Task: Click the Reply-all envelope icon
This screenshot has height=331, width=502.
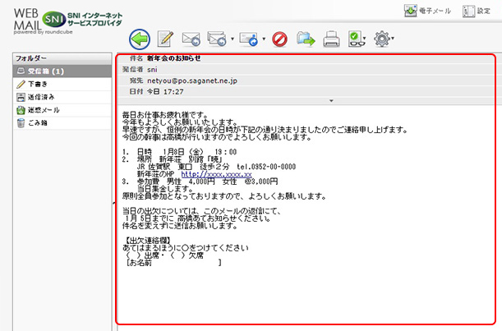Action: 218,38
